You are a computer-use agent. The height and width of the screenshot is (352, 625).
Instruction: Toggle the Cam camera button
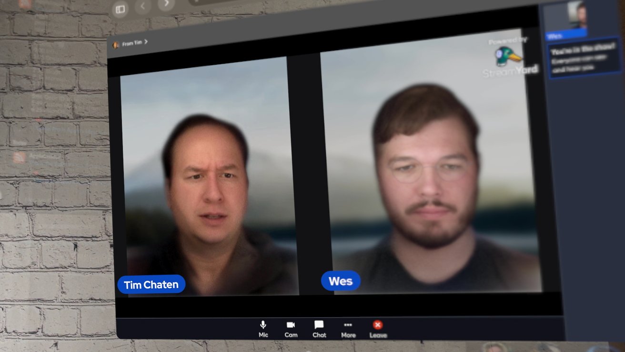[x=291, y=329]
